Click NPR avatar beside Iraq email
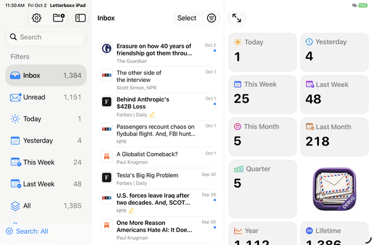The width and height of the screenshot is (373, 245). 106,198
